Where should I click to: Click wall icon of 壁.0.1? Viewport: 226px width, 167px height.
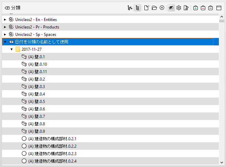click(24, 57)
